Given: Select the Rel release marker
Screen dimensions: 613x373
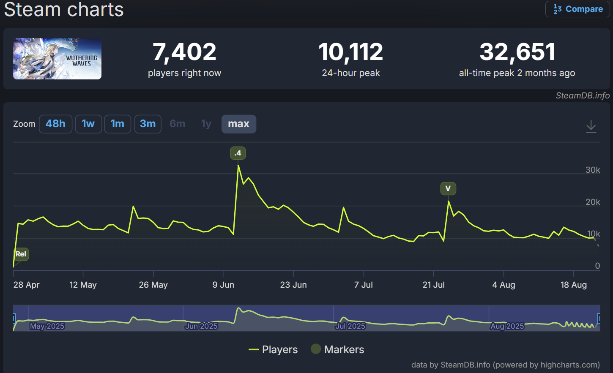Looking at the screenshot, I should click(21, 254).
